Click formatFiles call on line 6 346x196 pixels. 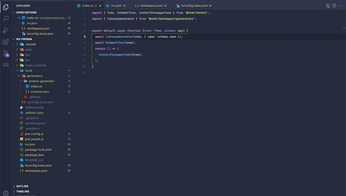114,43
